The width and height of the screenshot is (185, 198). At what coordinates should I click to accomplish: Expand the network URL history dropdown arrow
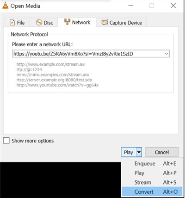[166, 54]
